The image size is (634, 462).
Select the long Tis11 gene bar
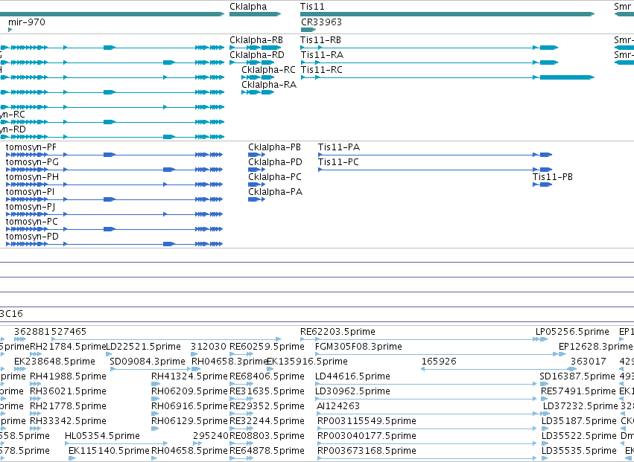447,14
